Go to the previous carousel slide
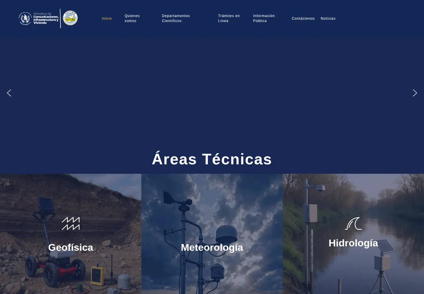 pyautogui.click(x=9, y=93)
